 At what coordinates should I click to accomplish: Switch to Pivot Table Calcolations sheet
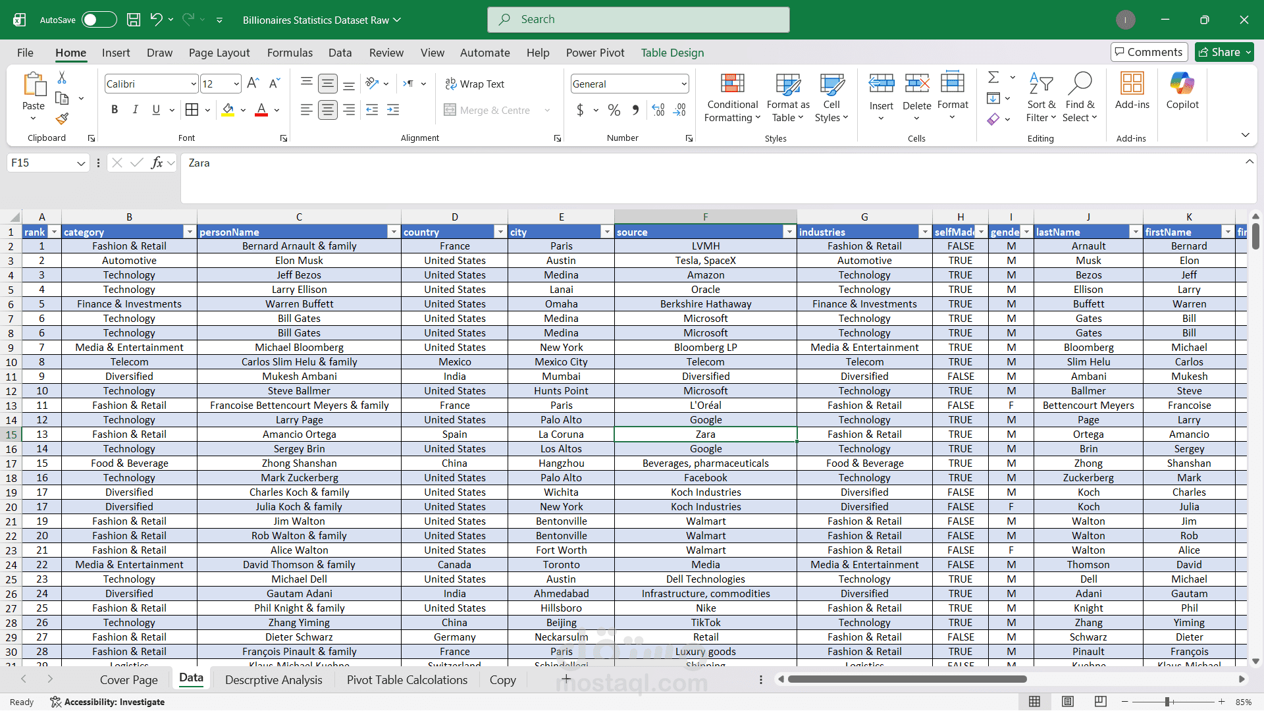click(407, 680)
